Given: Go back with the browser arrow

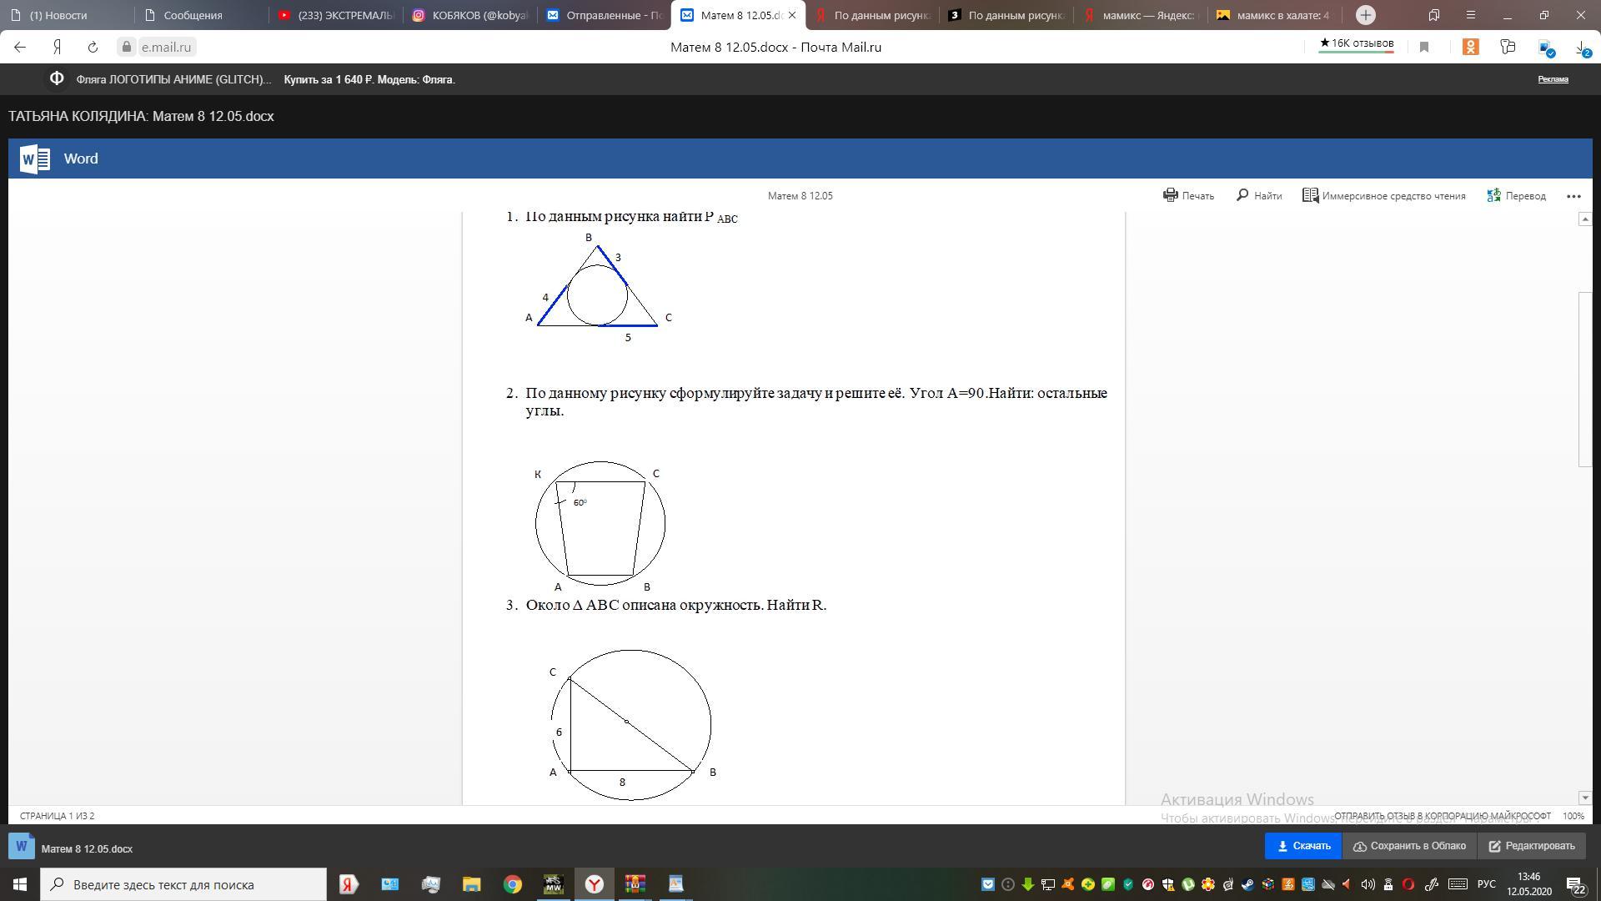Looking at the screenshot, I should pyautogui.click(x=20, y=48).
